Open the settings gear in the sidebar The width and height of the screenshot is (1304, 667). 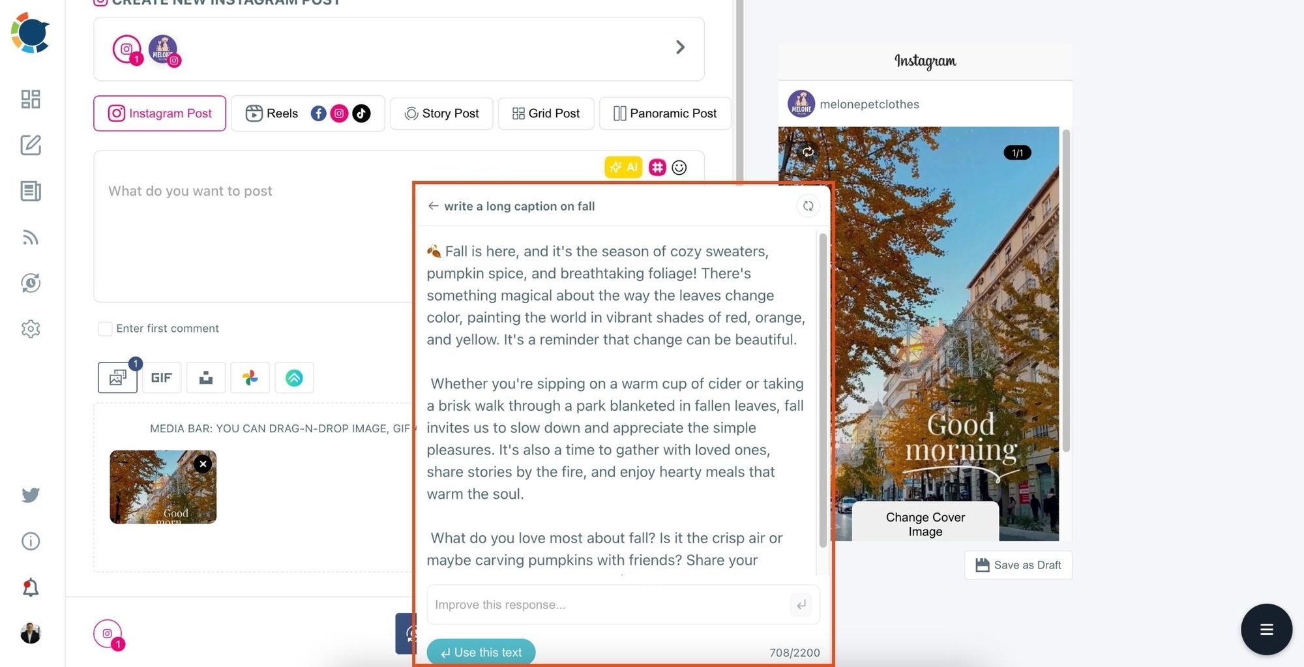point(31,329)
